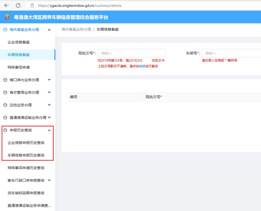The height and width of the screenshot is (211, 261).
Task: Click the platform logo emblem in the header
Action: click(7, 18)
